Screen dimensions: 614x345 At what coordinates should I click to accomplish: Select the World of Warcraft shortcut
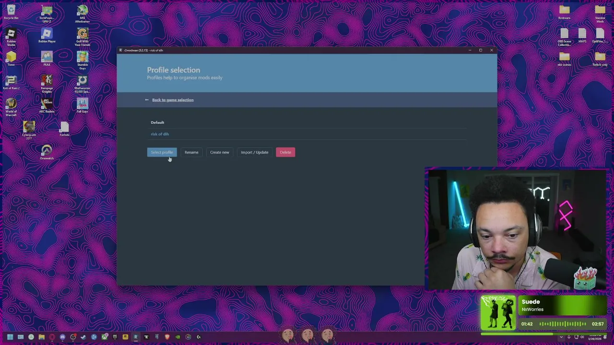pos(11,107)
